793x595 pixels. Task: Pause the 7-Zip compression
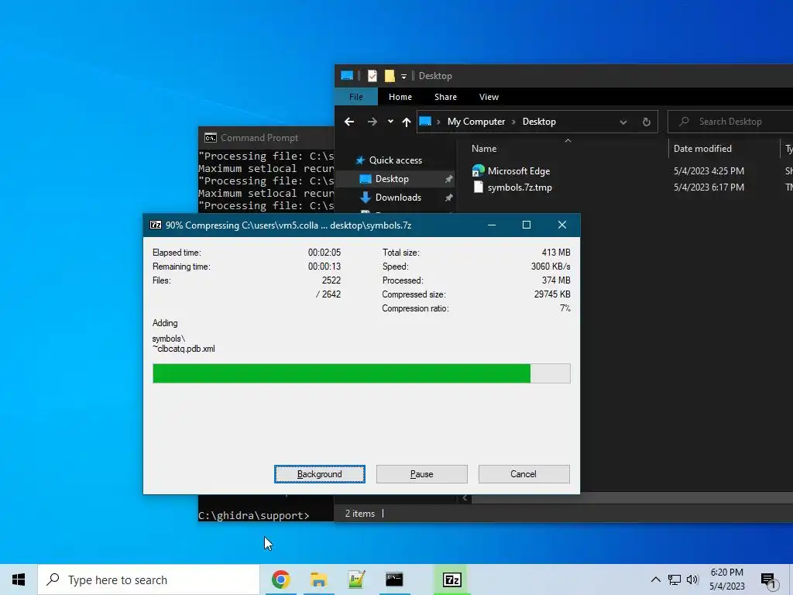coord(422,474)
